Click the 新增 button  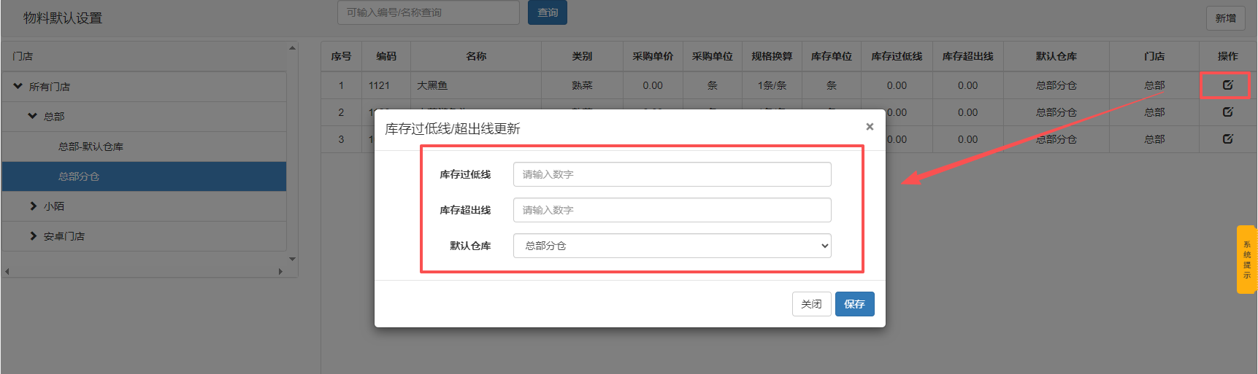(1225, 18)
